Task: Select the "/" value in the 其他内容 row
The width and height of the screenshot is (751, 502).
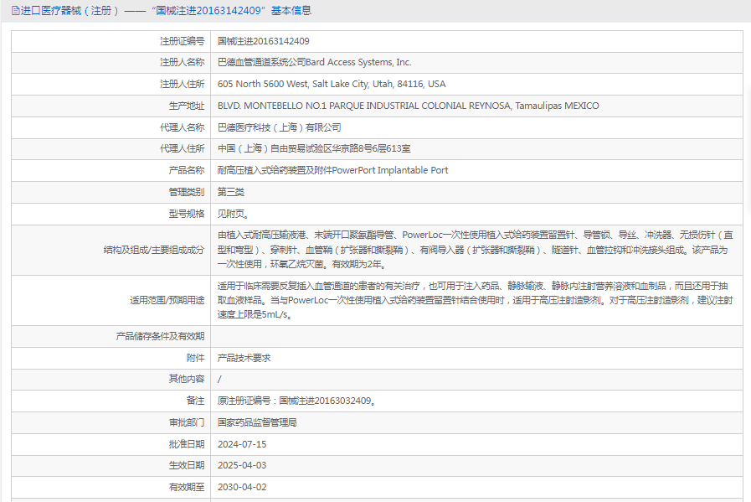Action: click(219, 380)
